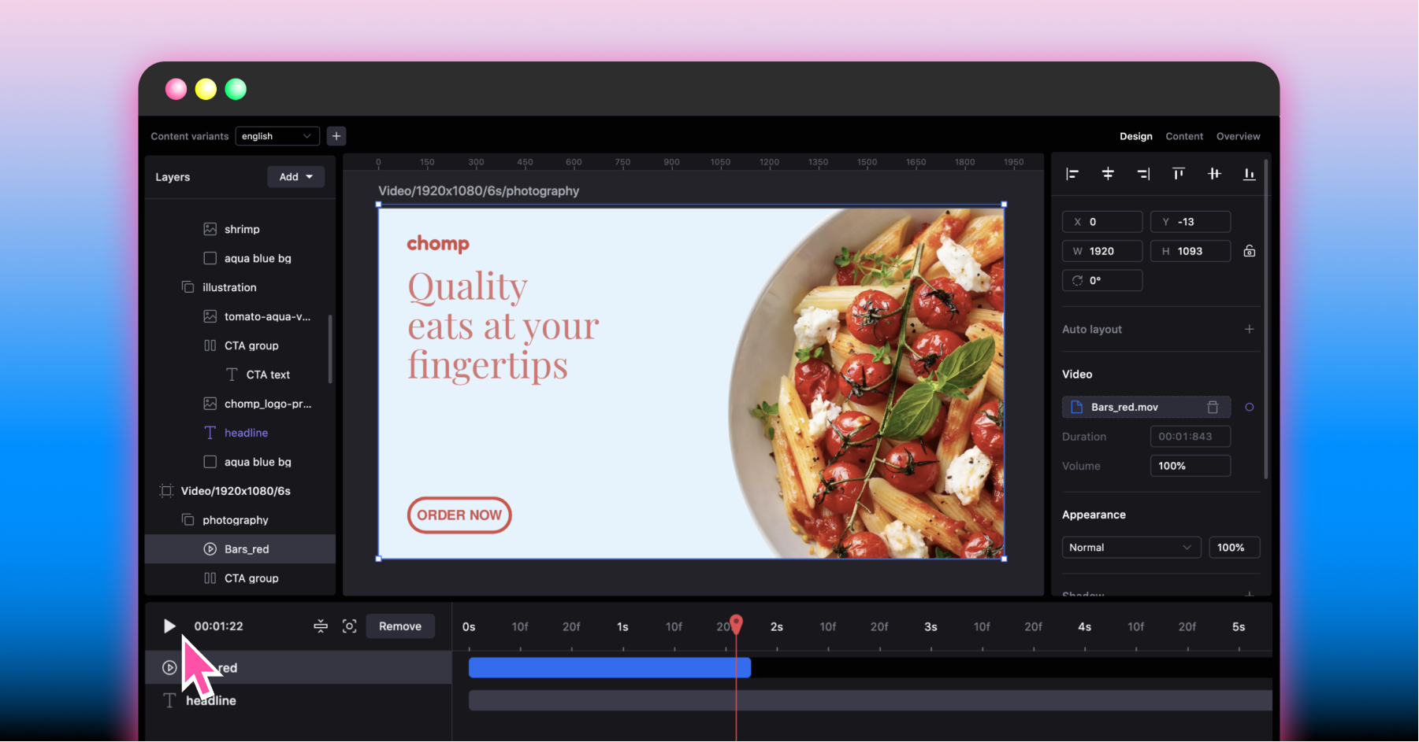Click Video/1920x1080/6s frame icon
Viewport: 1419px width, 742px height.
(x=166, y=491)
